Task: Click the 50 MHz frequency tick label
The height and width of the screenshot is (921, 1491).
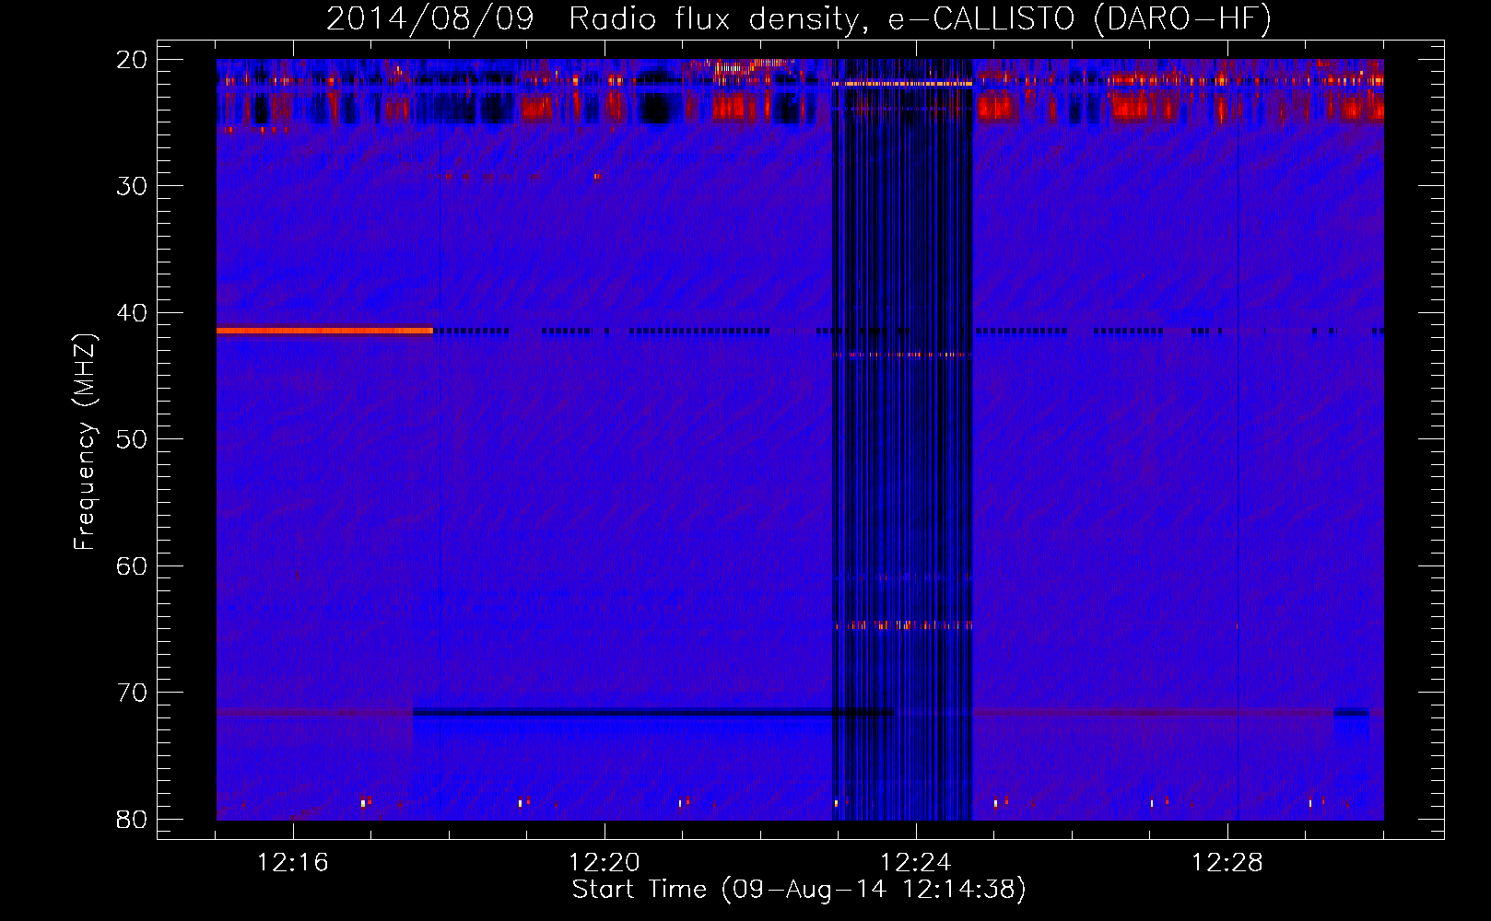Action: (x=132, y=439)
